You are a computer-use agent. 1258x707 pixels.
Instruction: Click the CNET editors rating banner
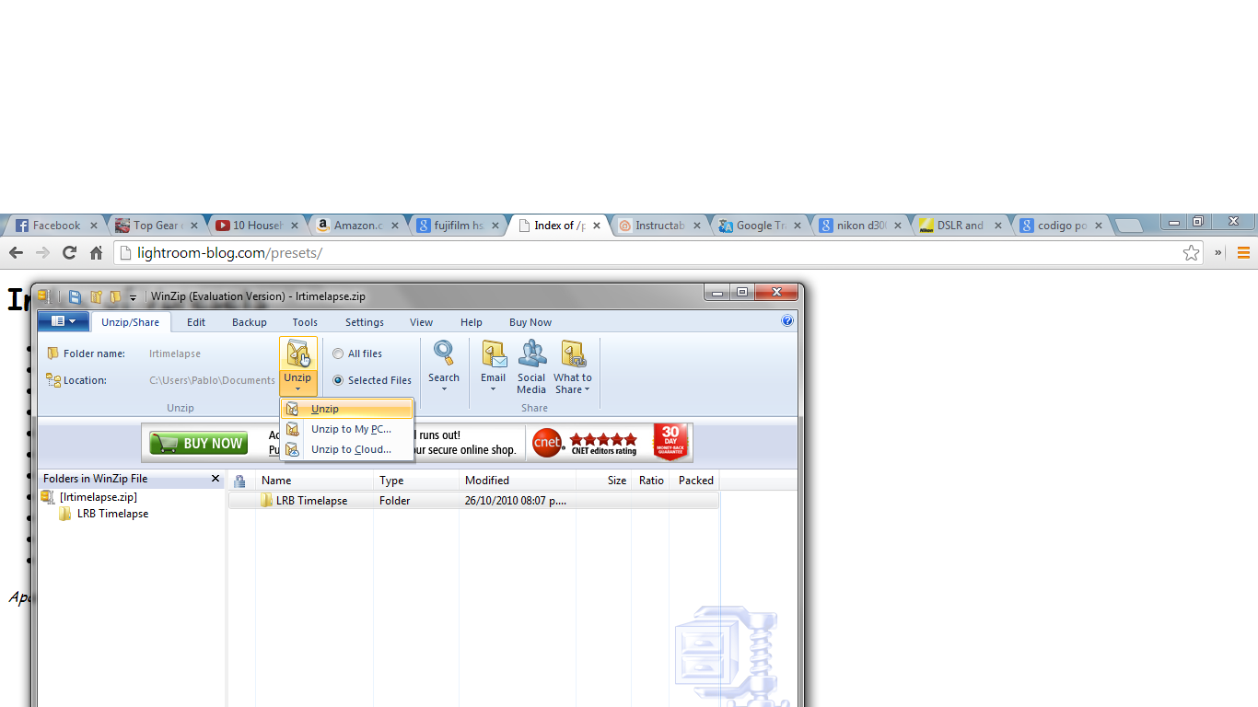tap(585, 443)
